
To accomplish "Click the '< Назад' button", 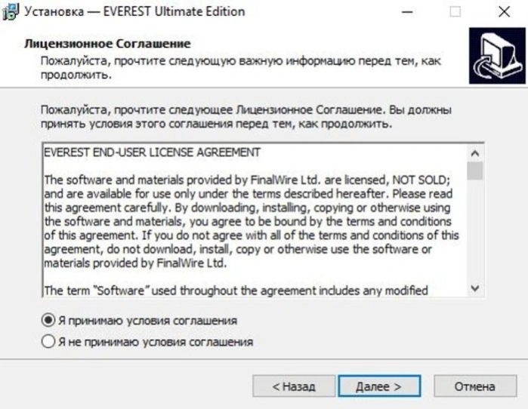I will [294, 386].
